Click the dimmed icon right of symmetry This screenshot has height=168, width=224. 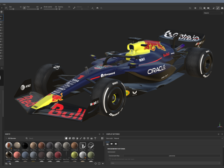pos(101,8)
